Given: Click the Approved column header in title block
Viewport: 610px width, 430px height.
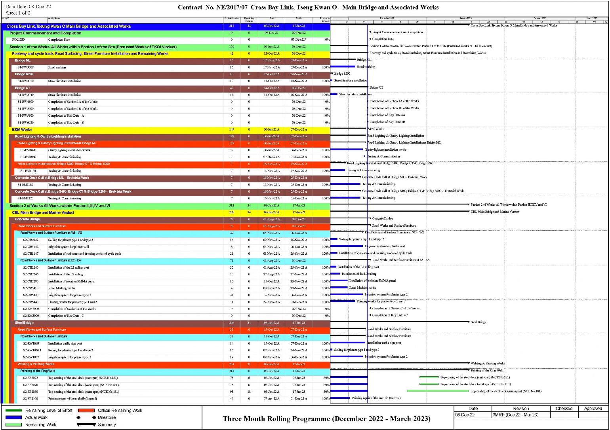Looking at the screenshot, I should point(593,409).
